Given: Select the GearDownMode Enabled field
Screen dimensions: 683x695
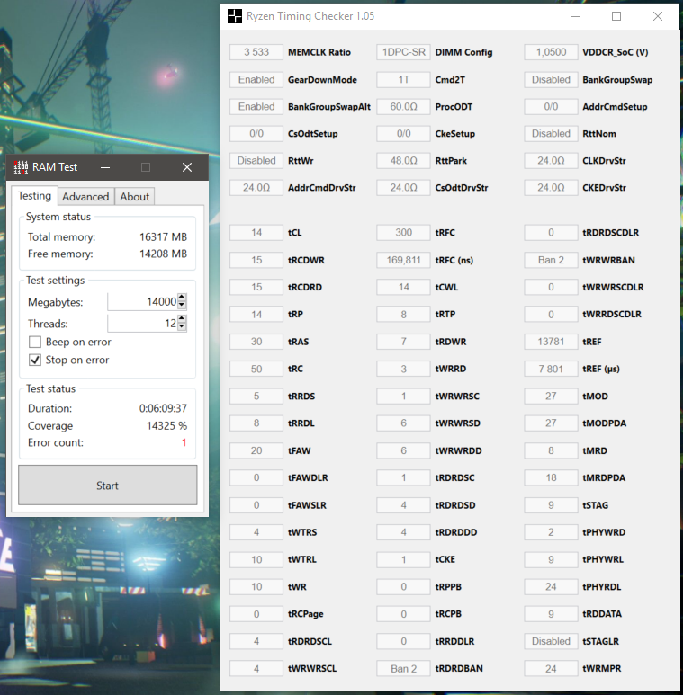Looking at the screenshot, I should (256, 80).
